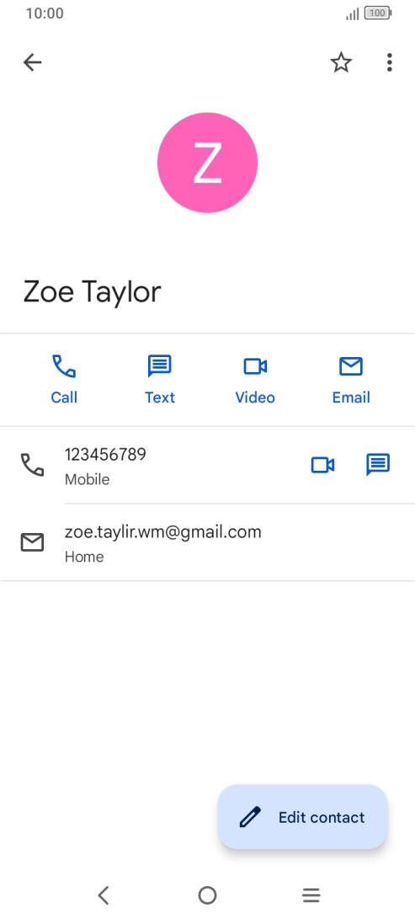
Task: Tap the Android home circle button
Action: (207, 895)
